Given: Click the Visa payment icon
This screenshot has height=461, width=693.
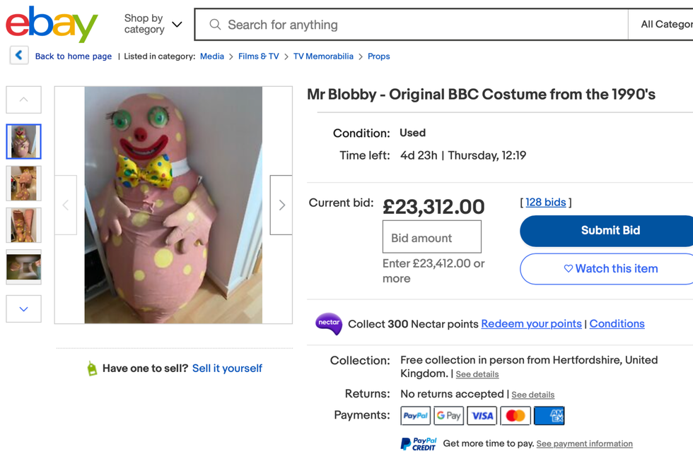Looking at the screenshot, I should (x=482, y=415).
